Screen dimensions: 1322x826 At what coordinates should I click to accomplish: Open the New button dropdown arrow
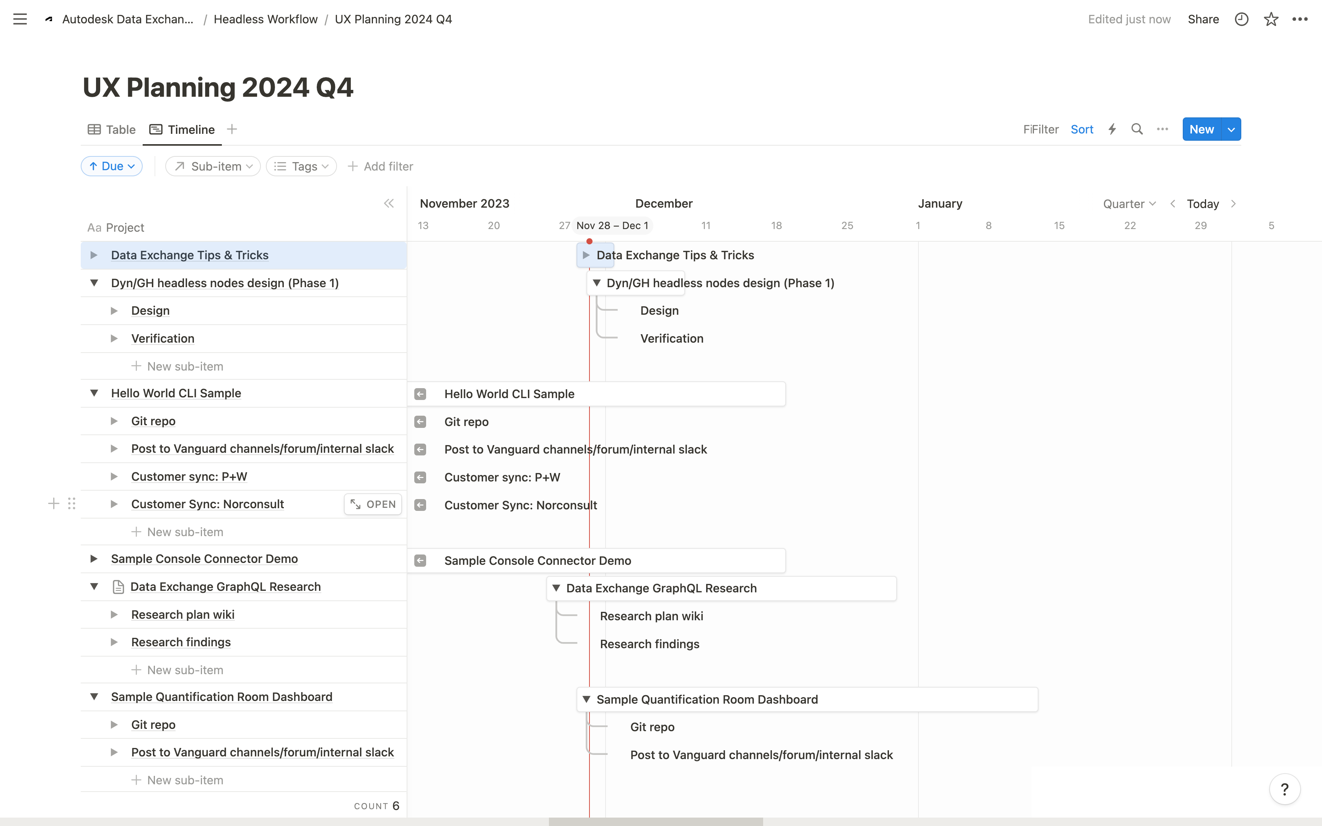click(1231, 130)
